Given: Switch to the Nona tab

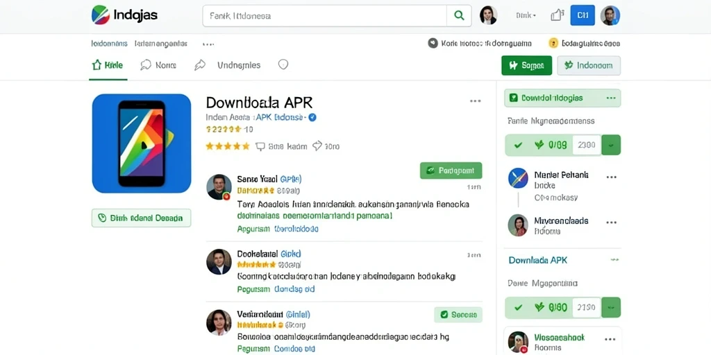Looking at the screenshot, I should [158, 65].
